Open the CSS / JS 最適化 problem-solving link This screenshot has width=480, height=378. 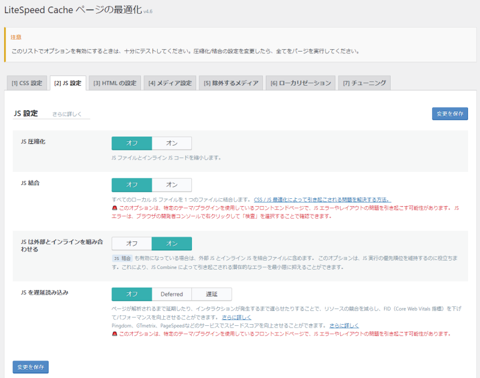322,199
